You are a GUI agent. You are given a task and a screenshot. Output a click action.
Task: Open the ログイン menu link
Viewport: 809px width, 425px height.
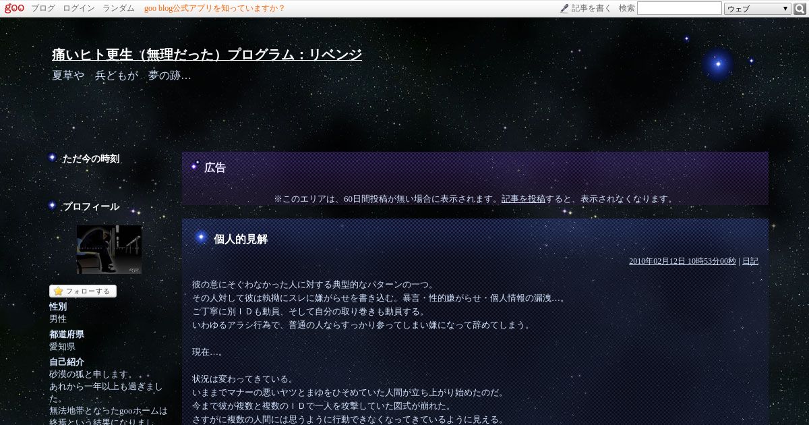(x=79, y=8)
